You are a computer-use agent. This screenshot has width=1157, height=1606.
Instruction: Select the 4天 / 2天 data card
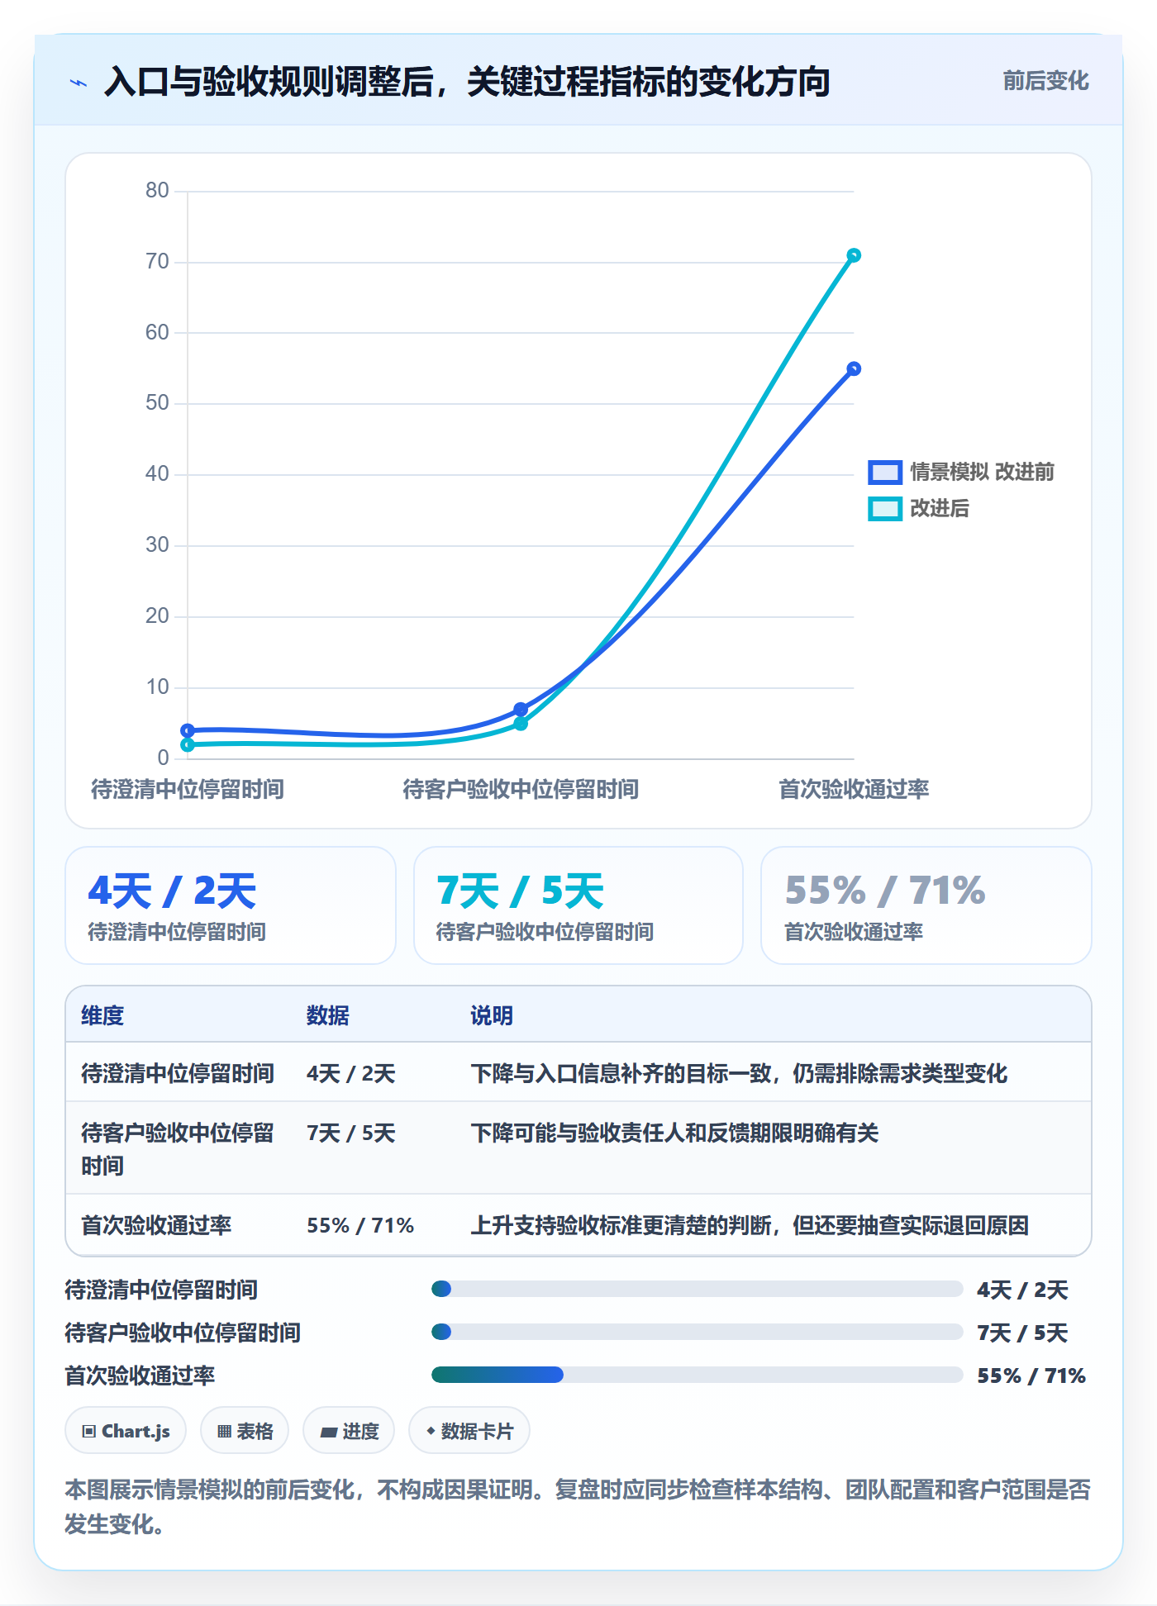pos(231,905)
